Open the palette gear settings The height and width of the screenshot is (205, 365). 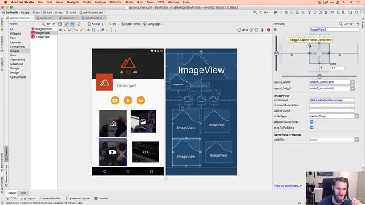point(48,24)
